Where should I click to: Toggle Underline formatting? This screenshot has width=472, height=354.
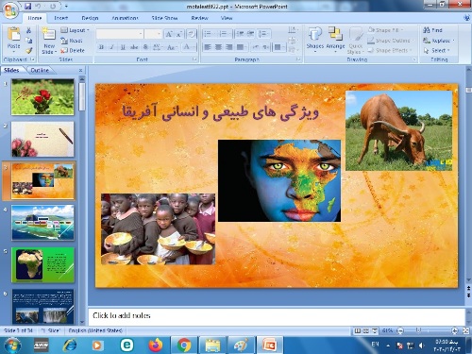pyautogui.click(x=123, y=47)
